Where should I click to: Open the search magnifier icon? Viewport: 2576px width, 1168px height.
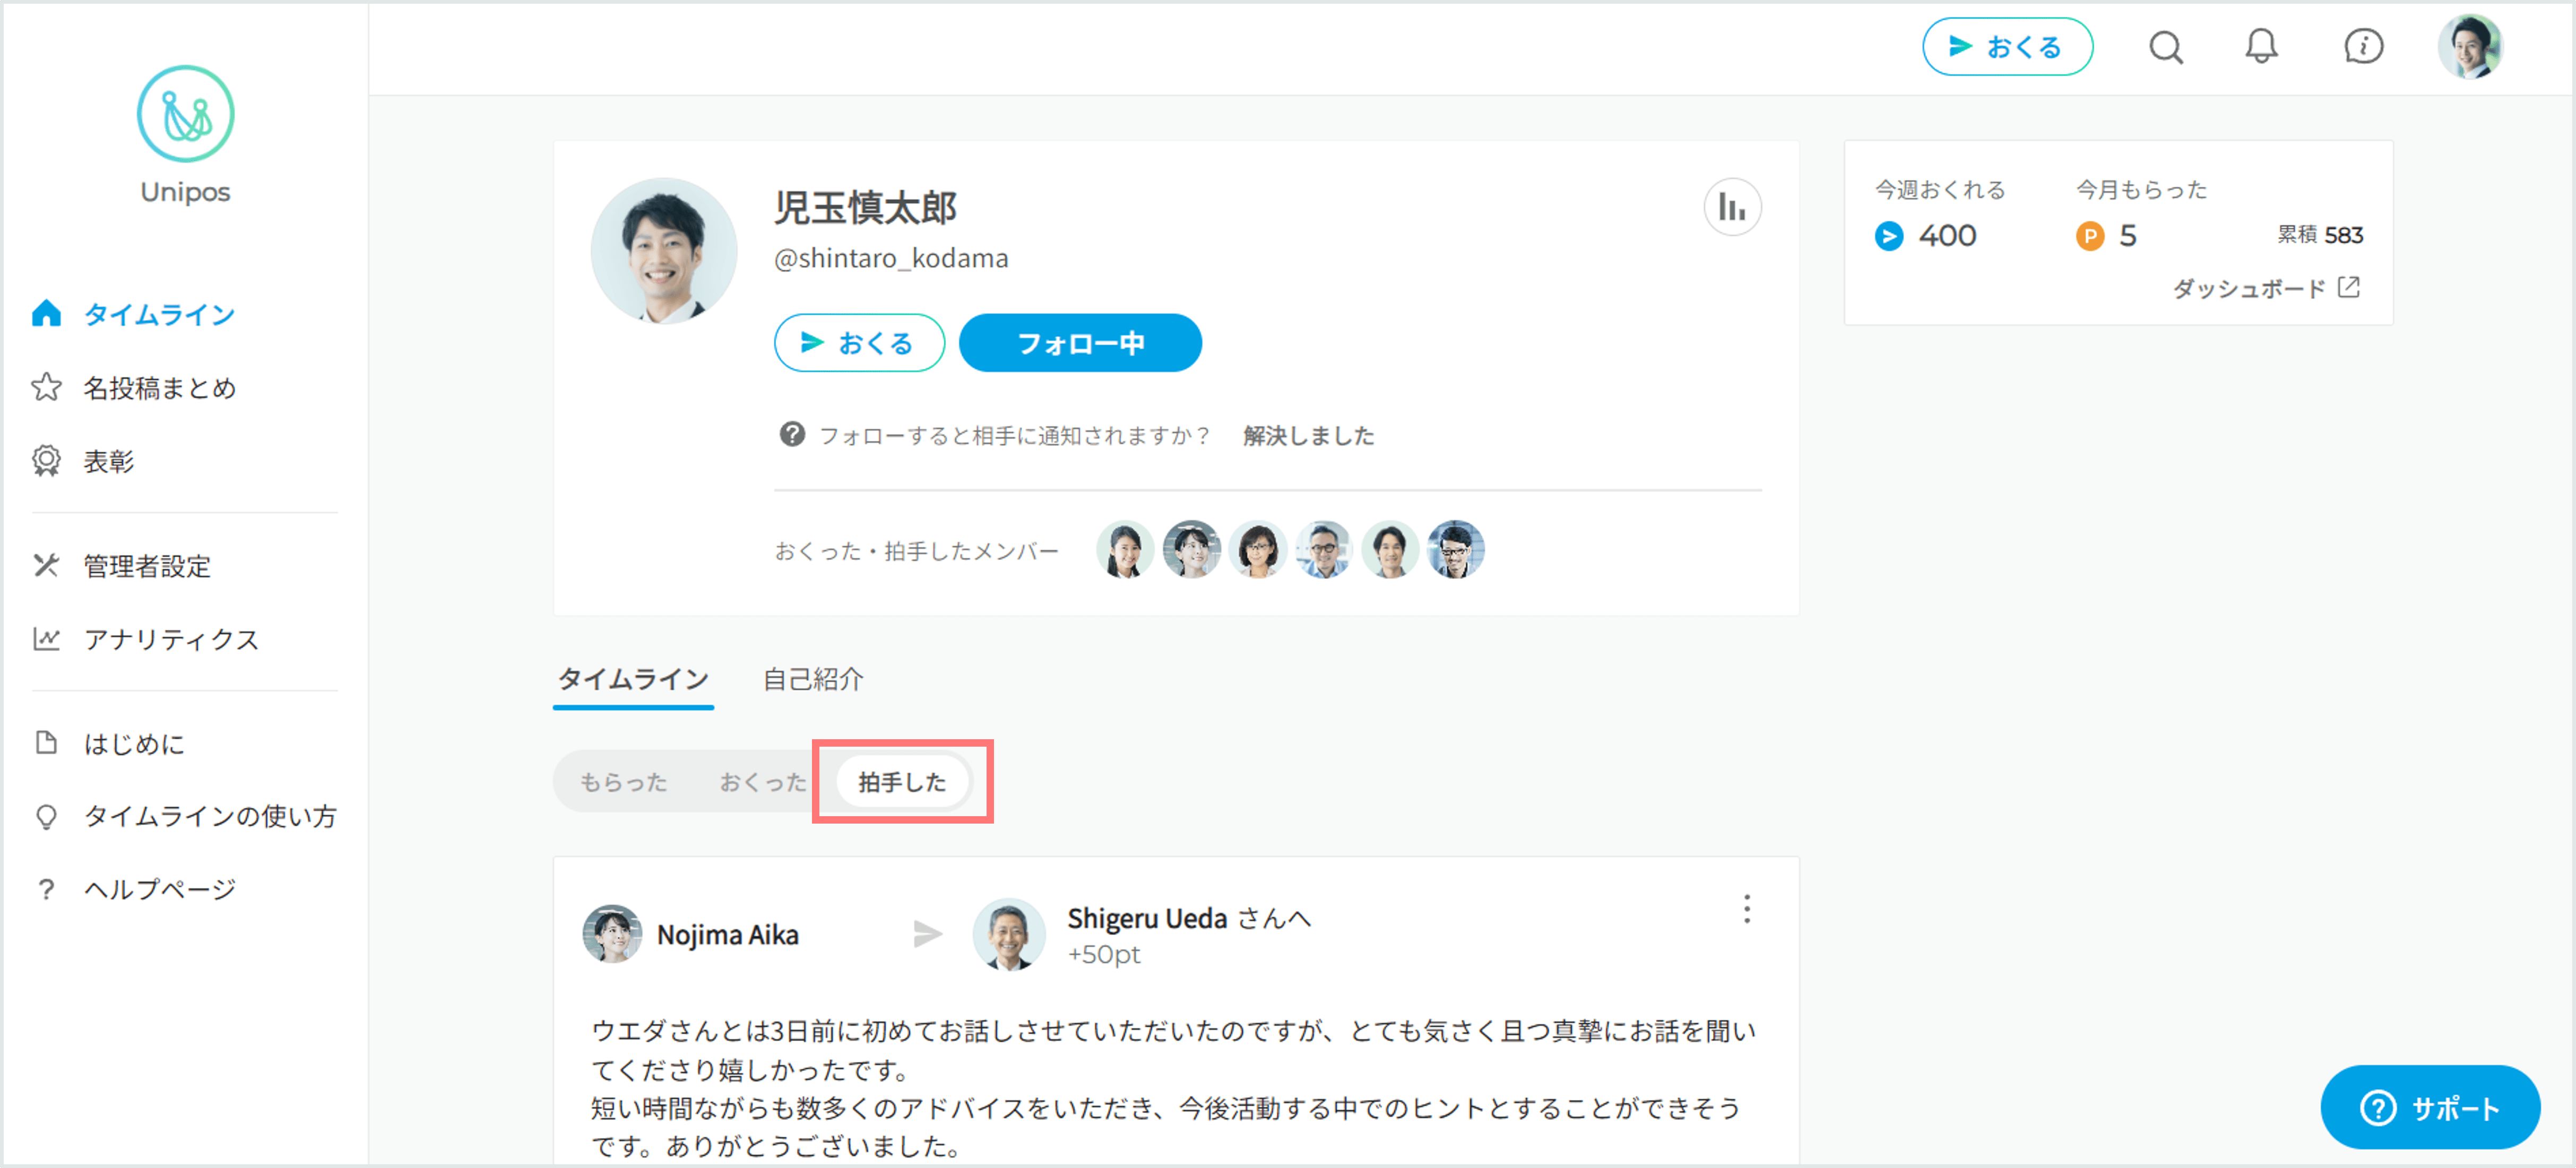tap(2166, 47)
